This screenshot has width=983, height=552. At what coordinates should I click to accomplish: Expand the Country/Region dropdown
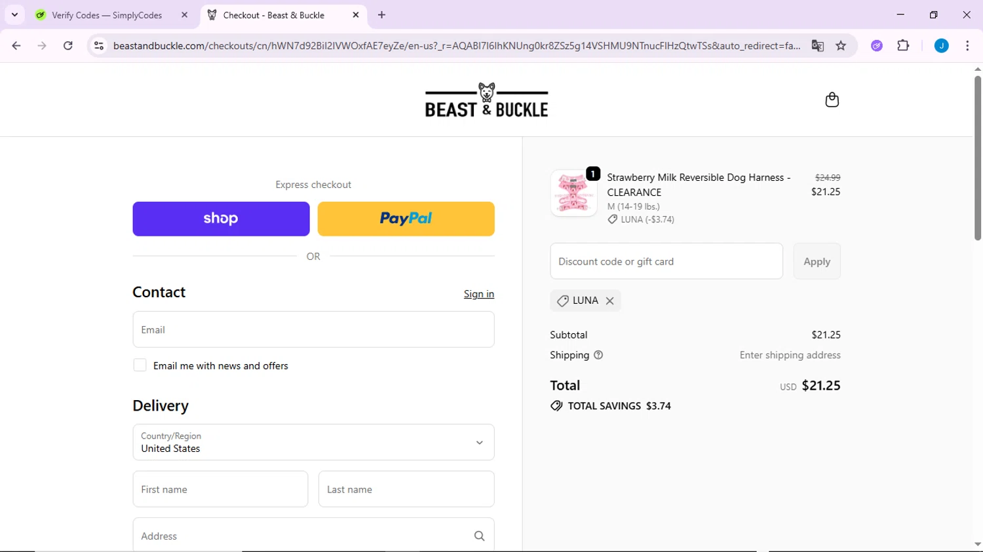tap(313, 442)
